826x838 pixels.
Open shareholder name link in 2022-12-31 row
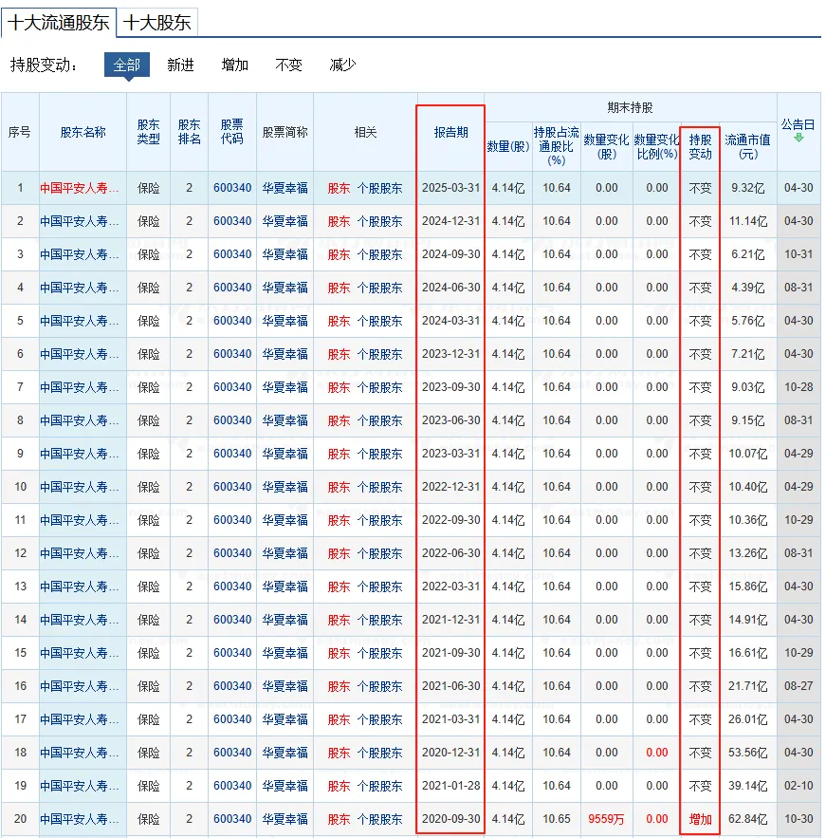click(x=80, y=487)
